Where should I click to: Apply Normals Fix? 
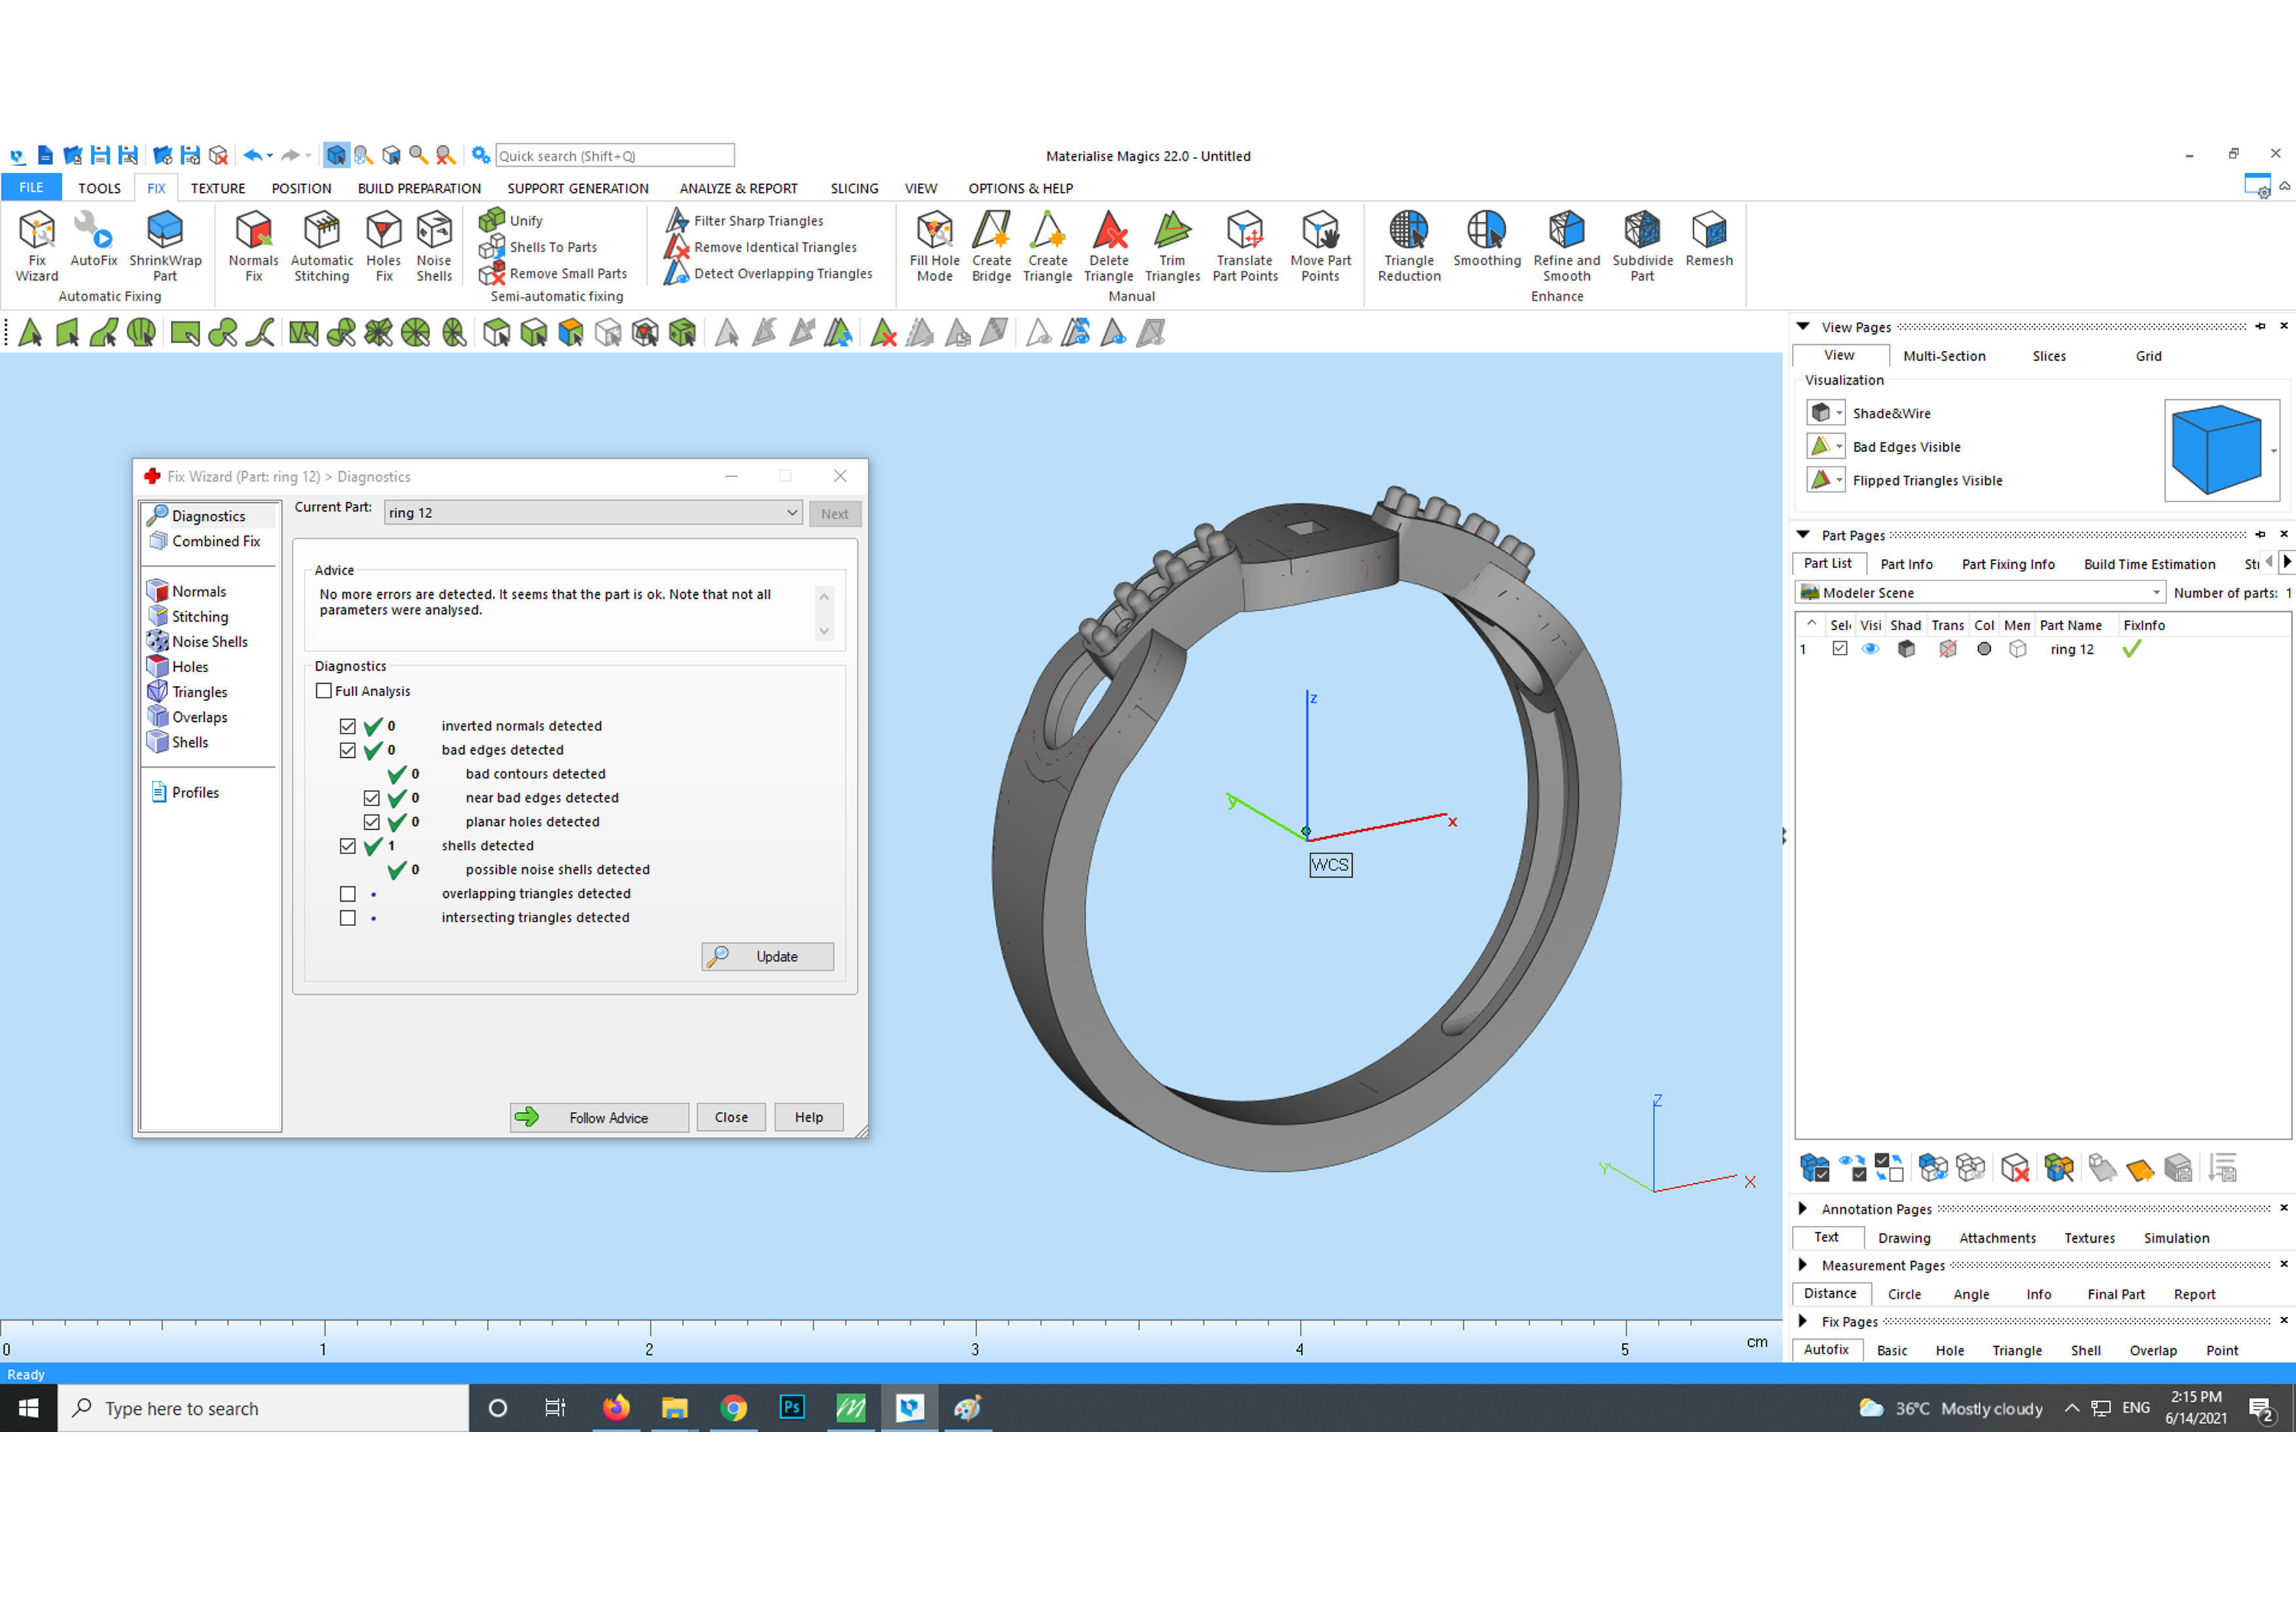(253, 246)
